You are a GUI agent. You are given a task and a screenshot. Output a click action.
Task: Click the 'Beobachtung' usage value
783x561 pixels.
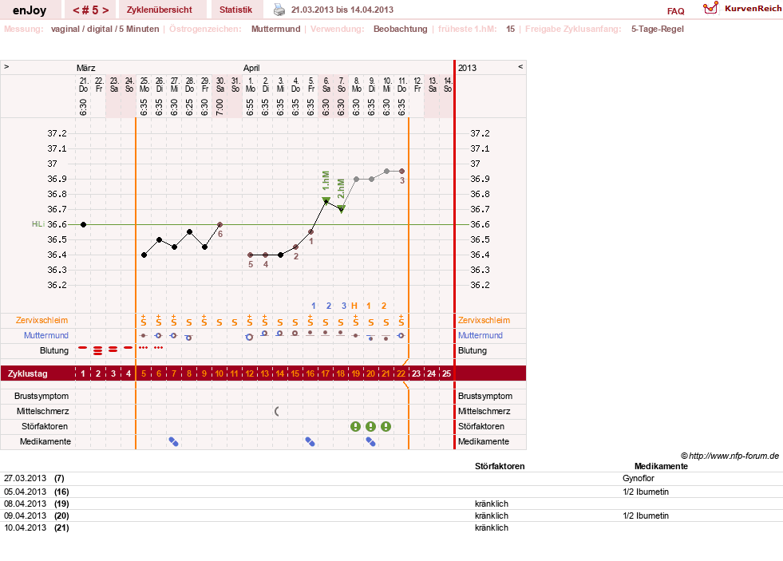(x=400, y=29)
